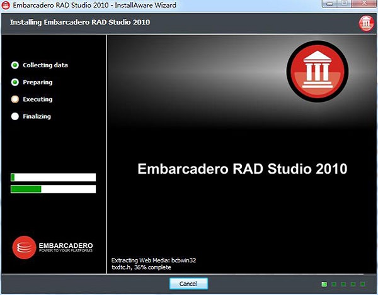Click the Cancel button

pyautogui.click(x=188, y=284)
